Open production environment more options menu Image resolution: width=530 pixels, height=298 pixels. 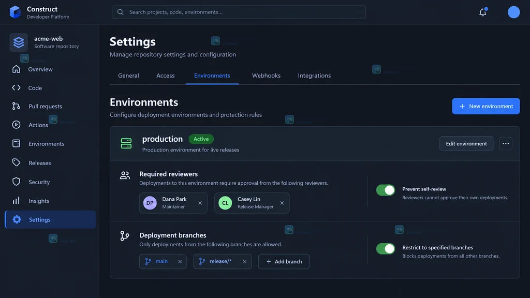click(506, 144)
